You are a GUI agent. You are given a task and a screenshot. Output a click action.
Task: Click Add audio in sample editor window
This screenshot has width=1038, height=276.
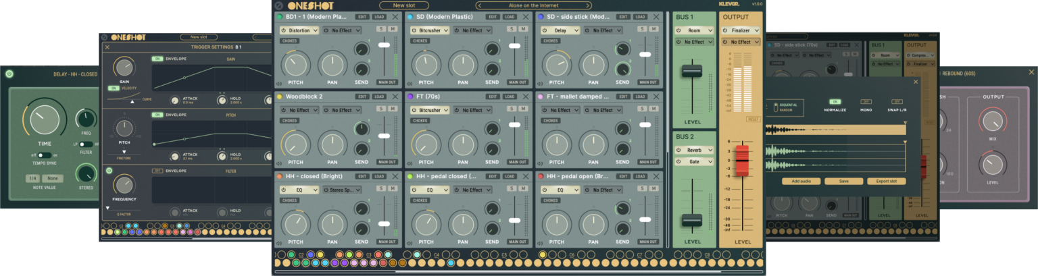coord(801,181)
